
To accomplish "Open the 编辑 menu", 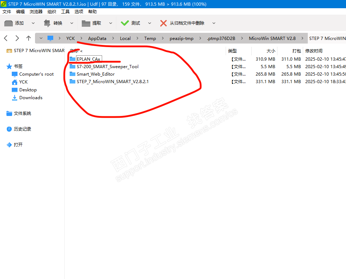I will click(20, 12).
